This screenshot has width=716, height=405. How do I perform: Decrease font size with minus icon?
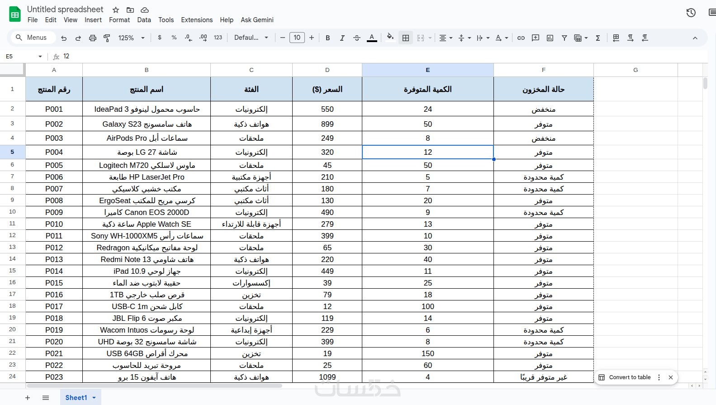tap(283, 38)
